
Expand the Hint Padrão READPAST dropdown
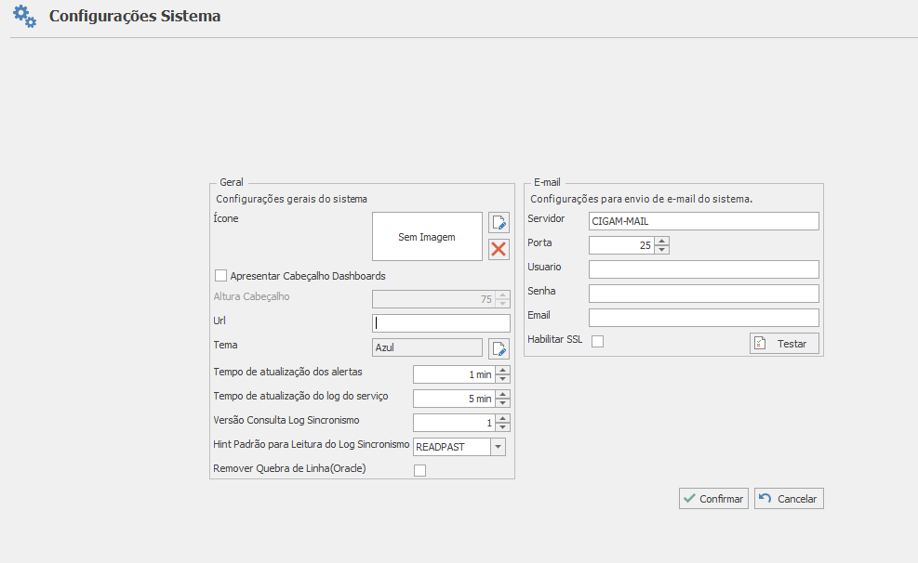[x=498, y=447]
